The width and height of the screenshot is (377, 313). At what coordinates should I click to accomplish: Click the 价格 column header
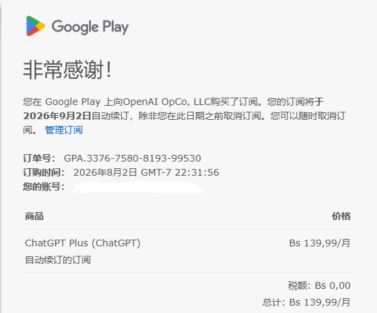tap(341, 216)
